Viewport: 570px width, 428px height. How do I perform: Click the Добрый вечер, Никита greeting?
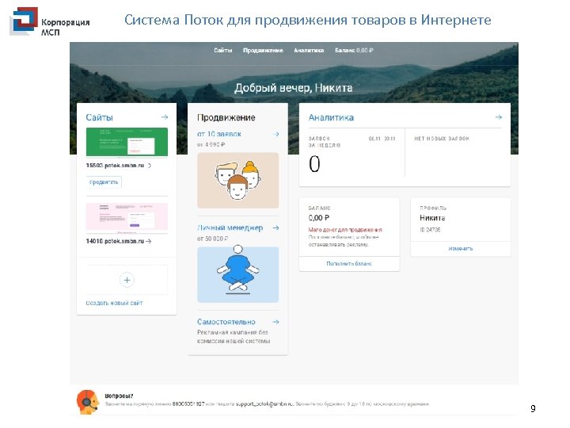coord(294,88)
